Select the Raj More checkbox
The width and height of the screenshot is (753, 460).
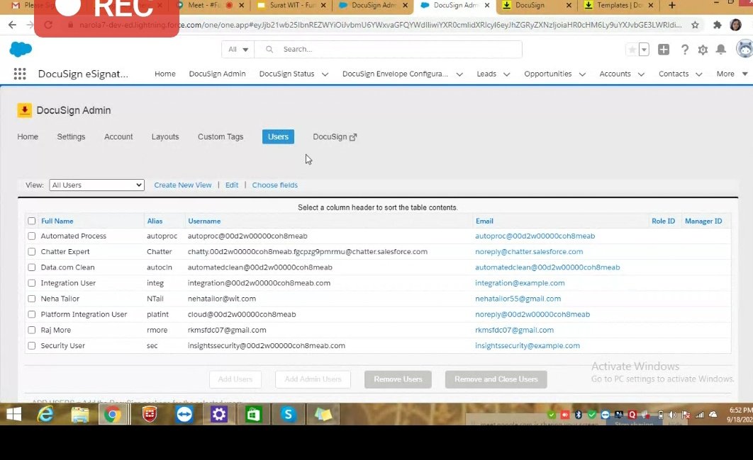(x=32, y=330)
